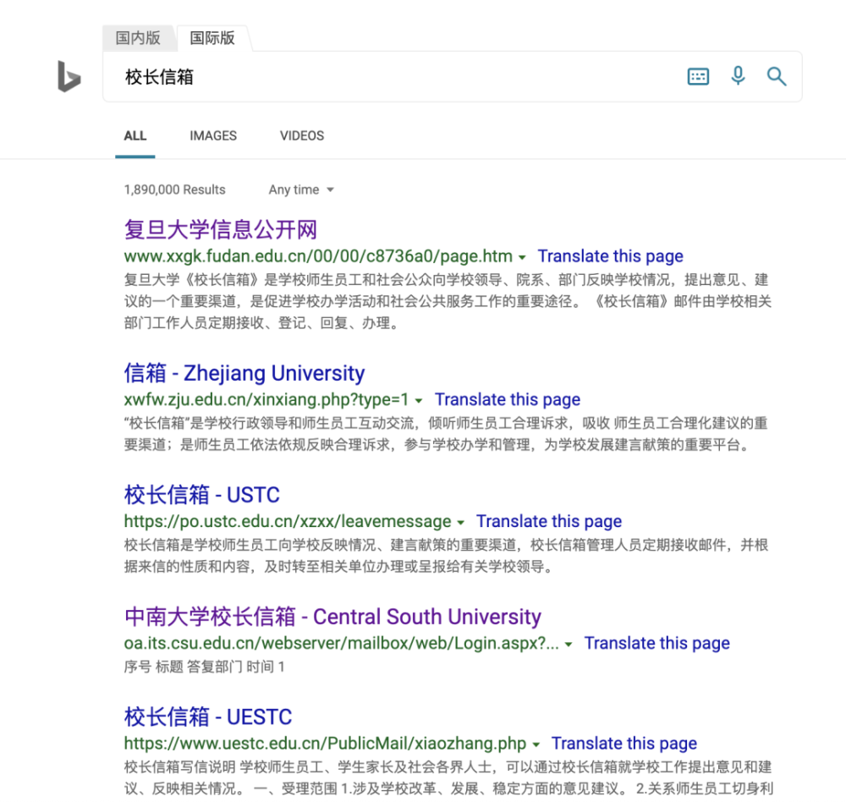Switch to the 国内版 tab
The height and width of the screenshot is (802, 846).
138,38
